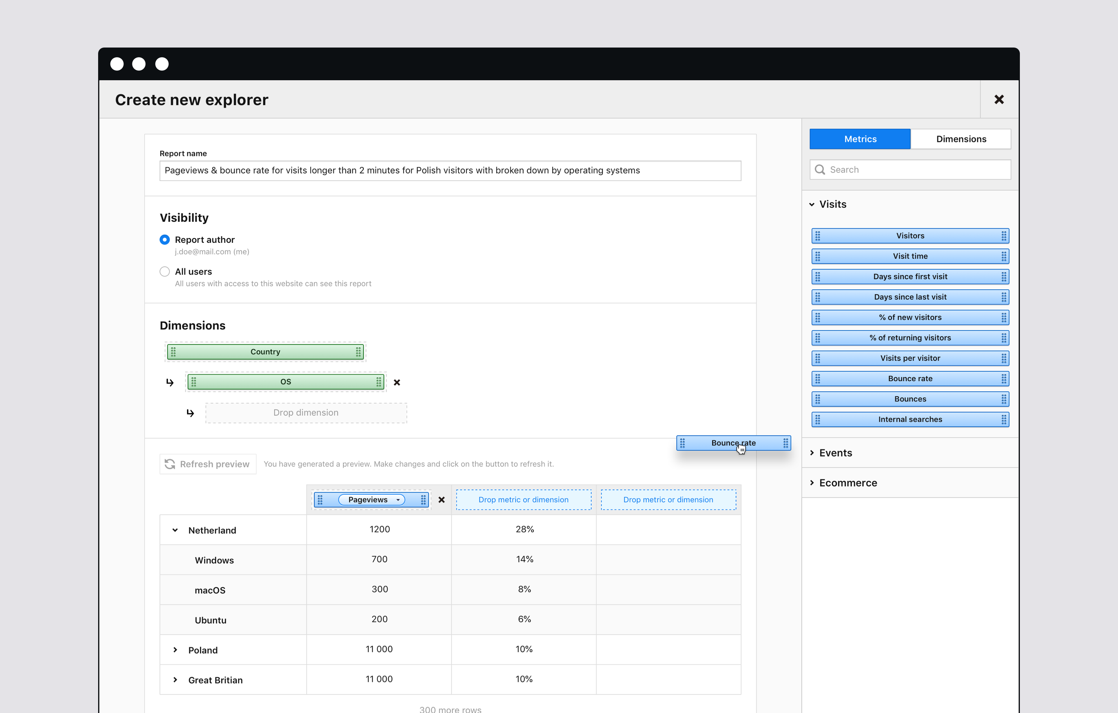The height and width of the screenshot is (713, 1118).
Task: Grab the right drag handle of Country chip
Action: pos(358,352)
